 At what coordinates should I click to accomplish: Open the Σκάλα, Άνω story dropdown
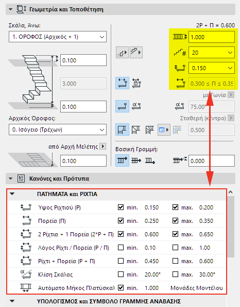coord(58,37)
